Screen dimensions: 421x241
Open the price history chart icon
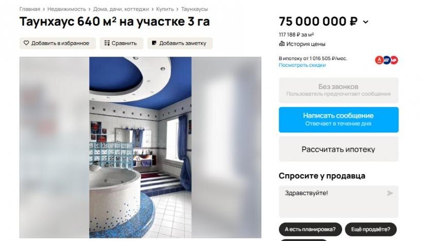pos(282,44)
